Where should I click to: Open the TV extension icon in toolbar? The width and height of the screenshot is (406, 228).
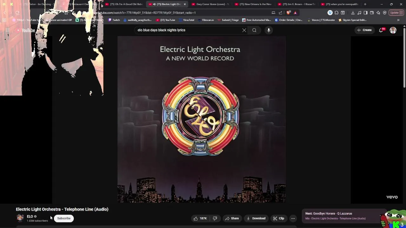pyautogui.click(x=330, y=13)
